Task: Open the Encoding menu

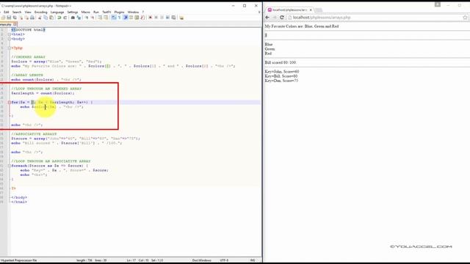Action: (x=41, y=12)
